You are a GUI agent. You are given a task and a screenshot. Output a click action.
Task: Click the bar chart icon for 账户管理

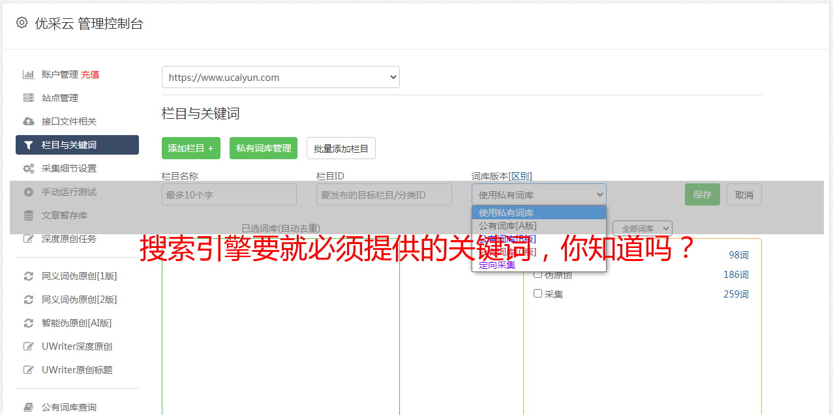click(28, 74)
